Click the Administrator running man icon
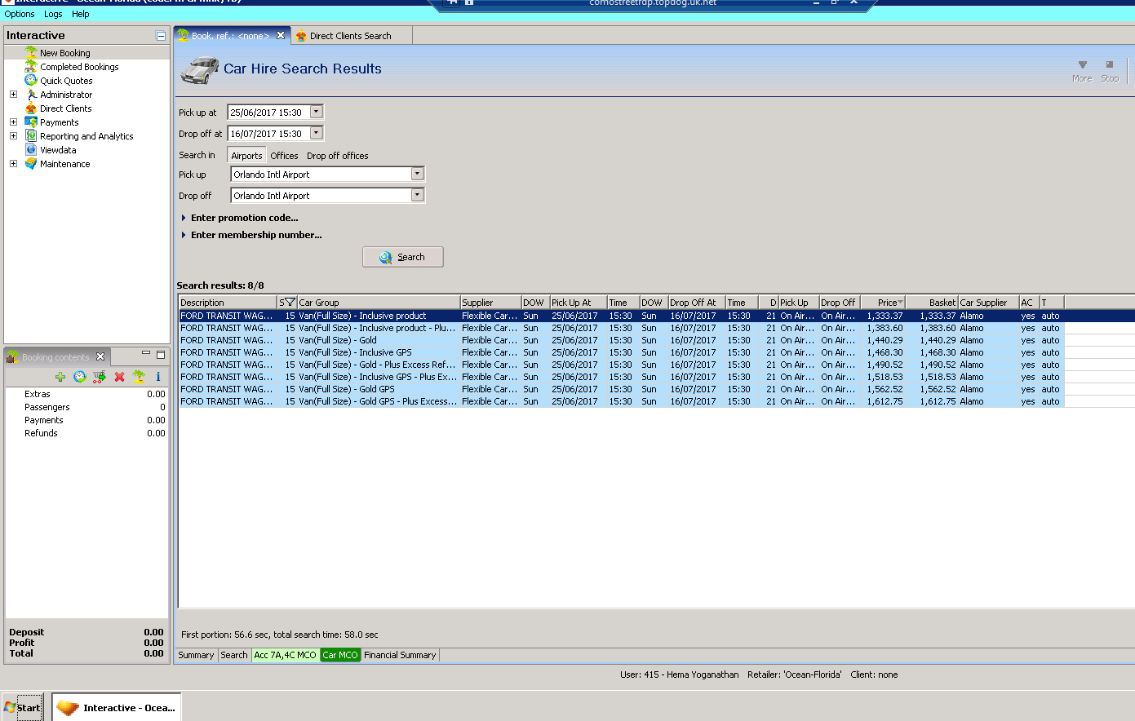This screenshot has width=1135, height=721. tap(31, 94)
